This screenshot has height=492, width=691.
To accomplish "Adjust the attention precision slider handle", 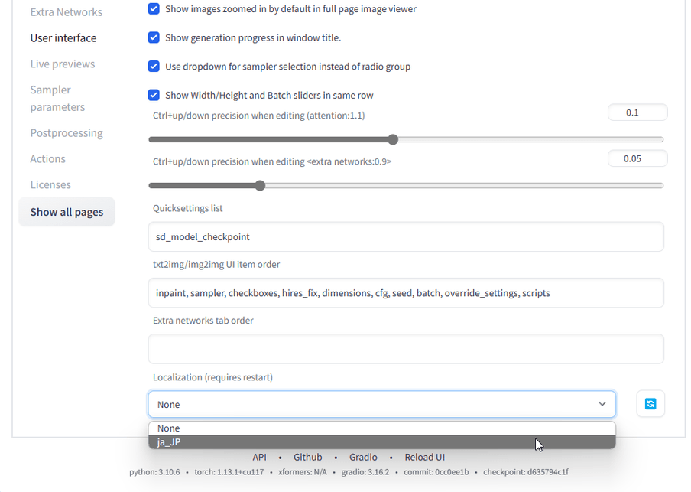I will (393, 139).
